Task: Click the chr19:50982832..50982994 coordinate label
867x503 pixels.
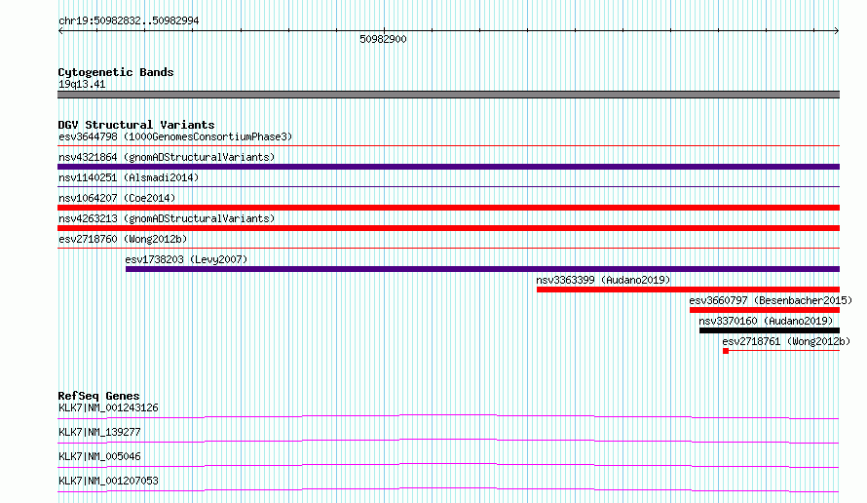Action: [x=129, y=21]
